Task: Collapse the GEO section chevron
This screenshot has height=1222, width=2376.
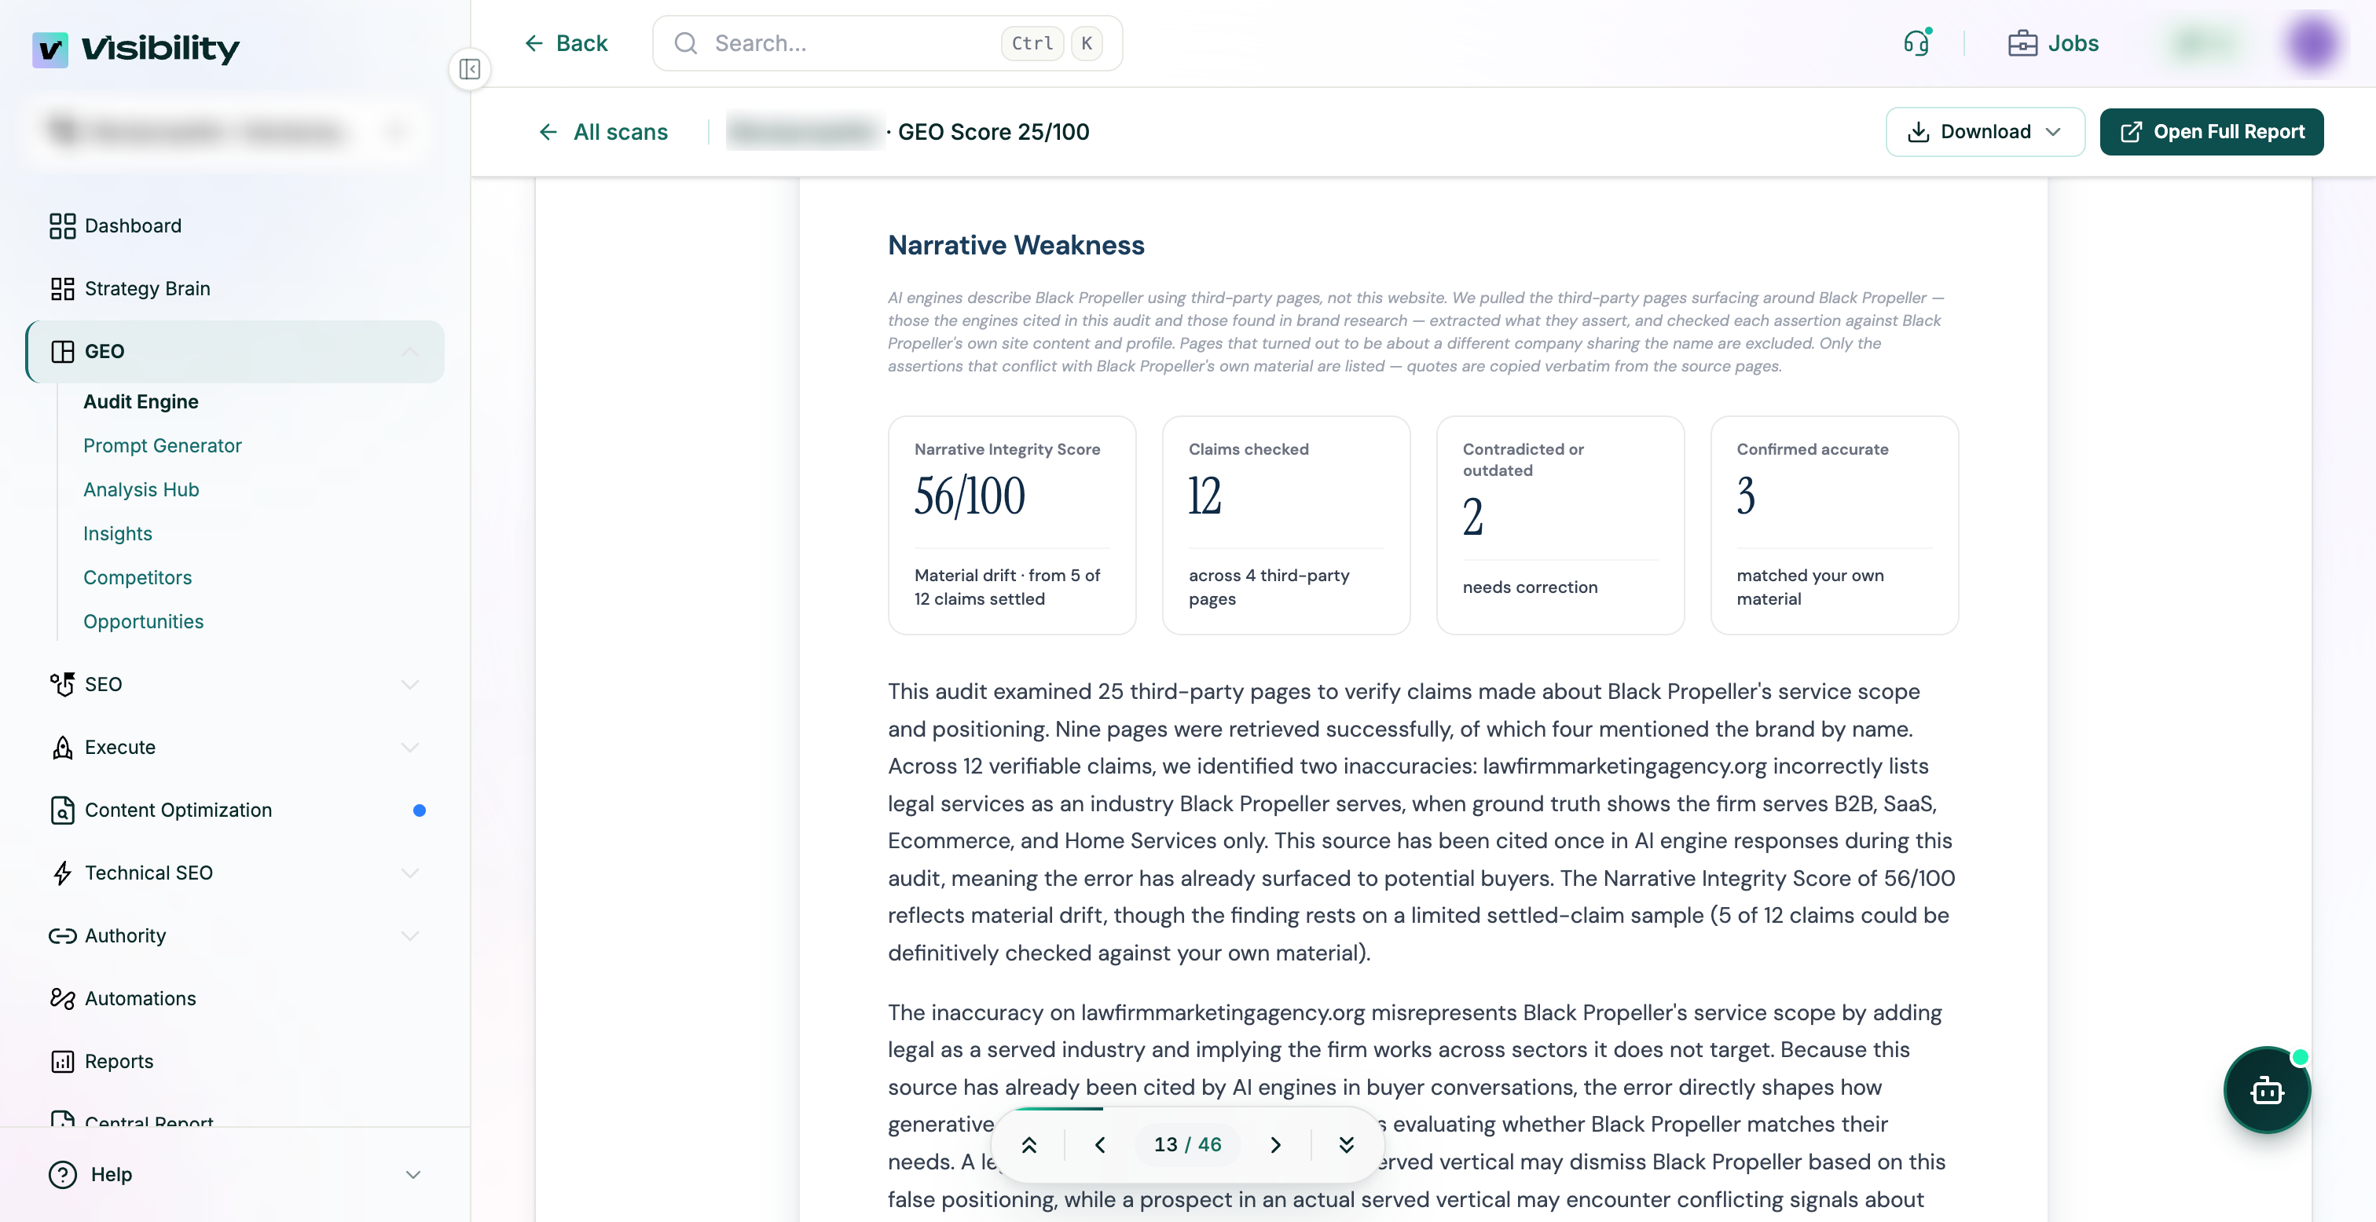Action: pyautogui.click(x=410, y=351)
